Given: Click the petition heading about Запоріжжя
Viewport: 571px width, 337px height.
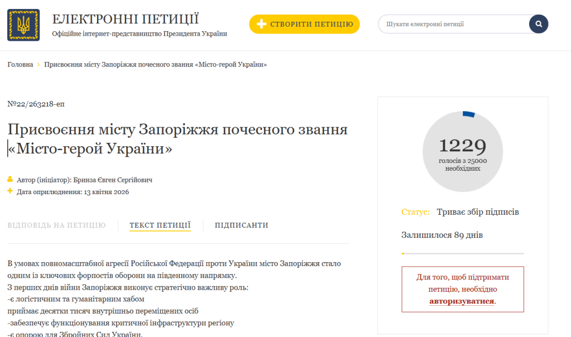Looking at the screenshot, I should (x=177, y=139).
